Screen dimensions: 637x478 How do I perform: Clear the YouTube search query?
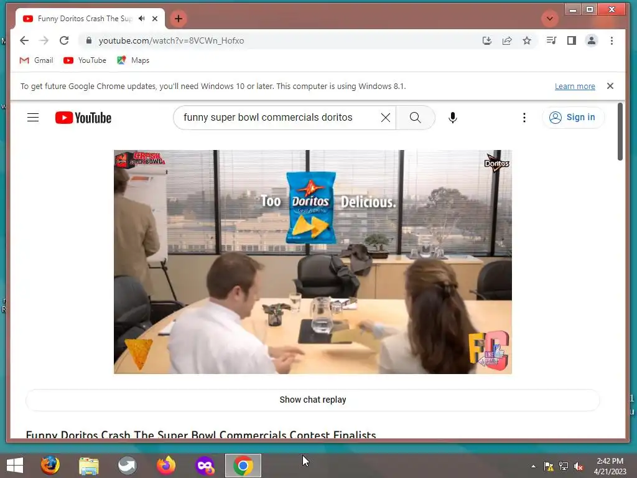(x=386, y=118)
